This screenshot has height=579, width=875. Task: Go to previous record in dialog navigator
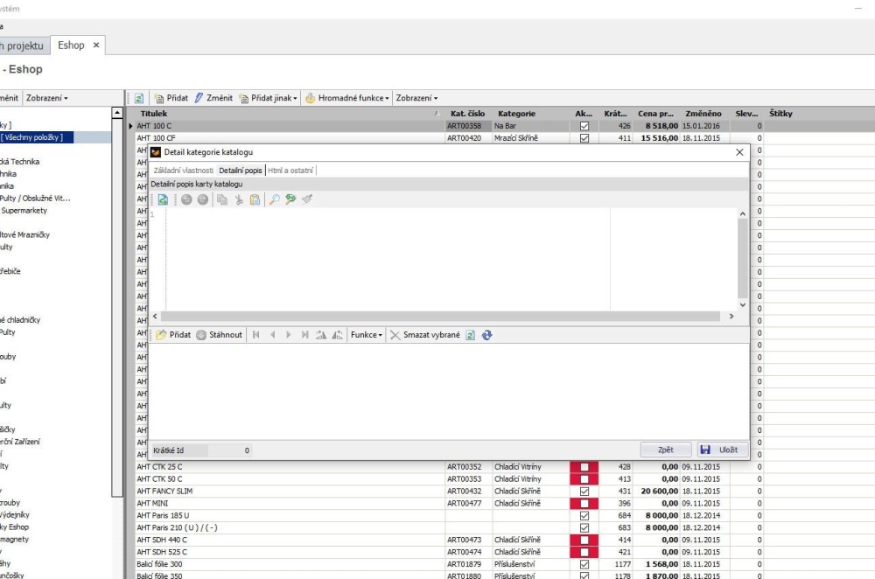273,335
